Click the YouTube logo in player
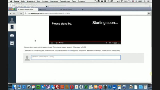The height and width of the screenshot is (90, 160). 114,43
